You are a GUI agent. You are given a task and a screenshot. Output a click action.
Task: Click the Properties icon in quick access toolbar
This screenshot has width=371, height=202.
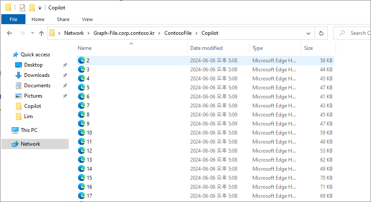(22, 8)
